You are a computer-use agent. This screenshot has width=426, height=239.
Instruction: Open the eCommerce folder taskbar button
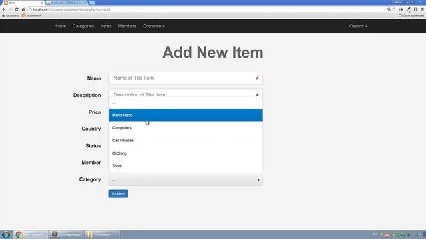click(103, 234)
